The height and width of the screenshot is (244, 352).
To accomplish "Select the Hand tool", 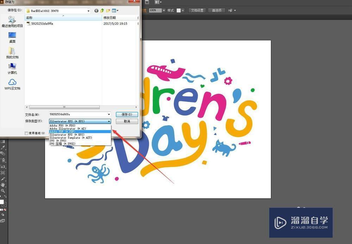I will point(3,185).
